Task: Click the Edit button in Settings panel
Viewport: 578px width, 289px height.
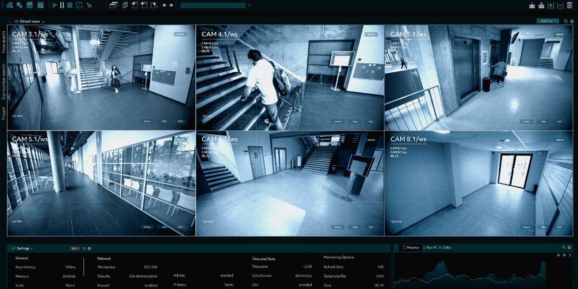Action: 75,249
